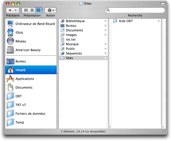Screen dimensions: 171x141
Task: Click inside the Recherche search field
Action: (x=135, y=10)
